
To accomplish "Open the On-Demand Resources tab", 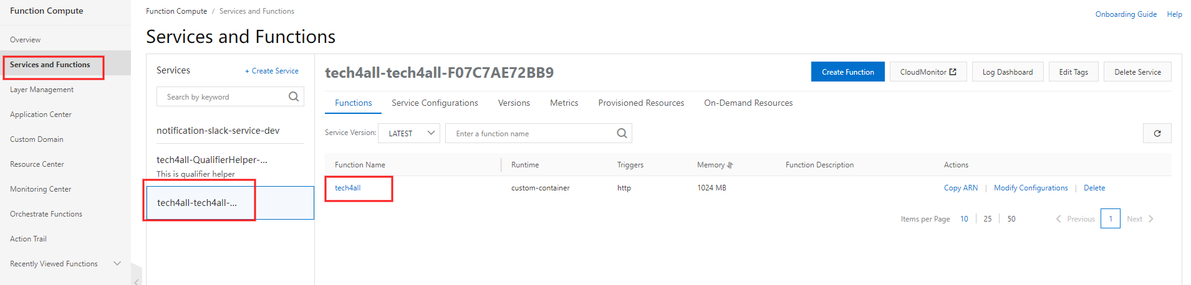I will (x=748, y=103).
